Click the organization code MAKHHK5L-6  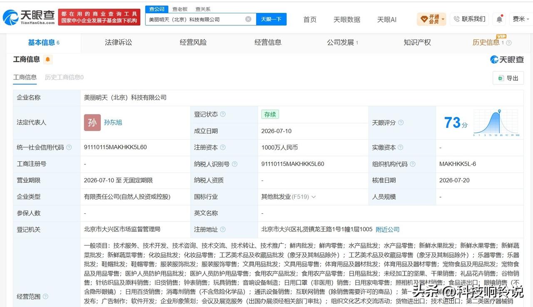pos(458,164)
